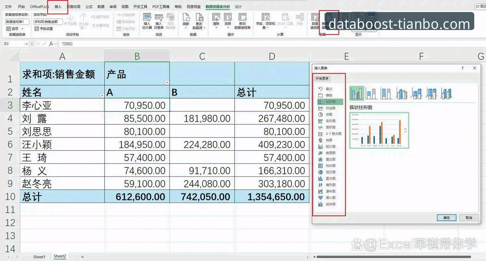This screenshot has width=486, height=261.
Task: Choose the 3-D column subtype icon
Action: [x=447, y=94]
